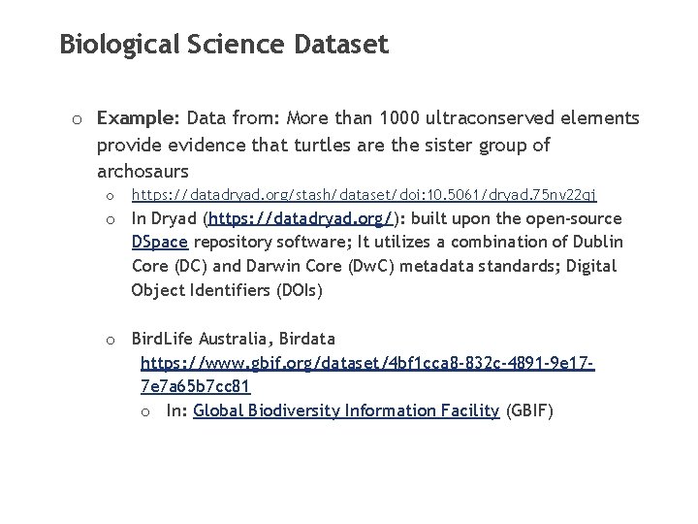Click the bullet beside In Dryad
Viewport: 698px width, 524px height.
(111, 220)
